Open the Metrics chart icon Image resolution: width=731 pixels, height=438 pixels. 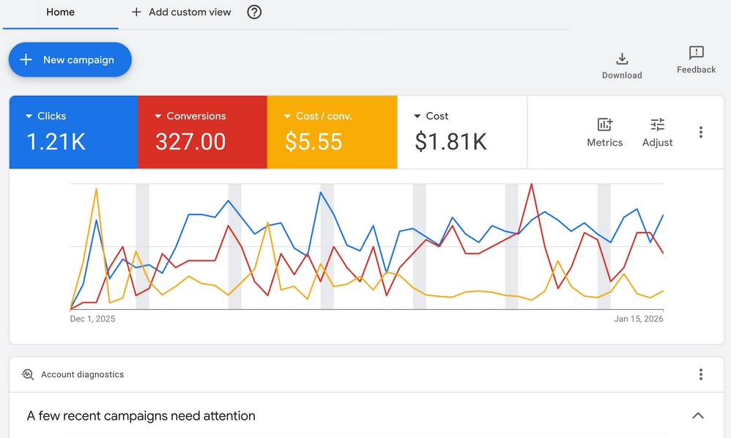(604, 125)
